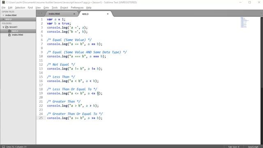Click the "a == b" console.log line
The image size is (263, 148).
(x=75, y=44)
